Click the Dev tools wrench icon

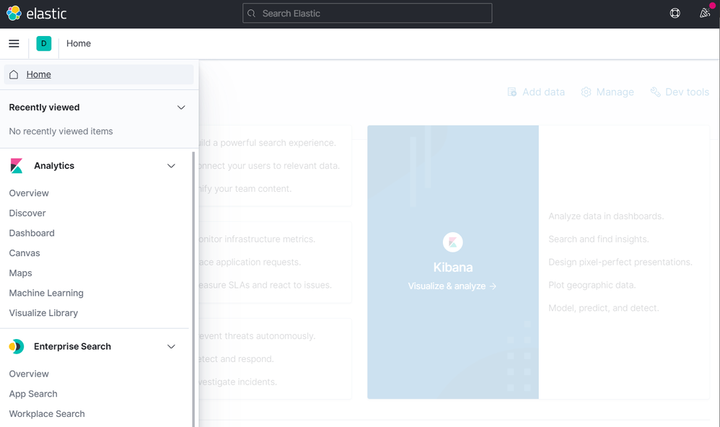pyautogui.click(x=655, y=92)
